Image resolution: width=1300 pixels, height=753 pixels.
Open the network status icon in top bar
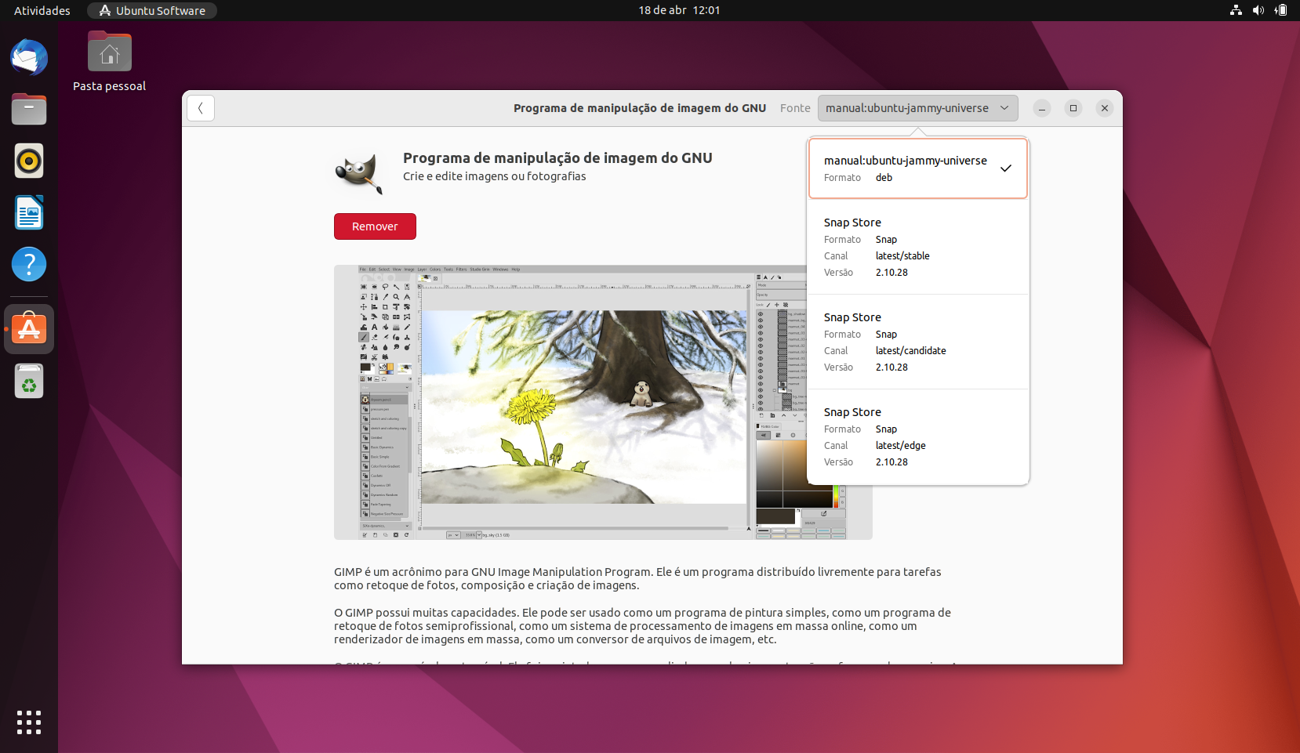[x=1236, y=10]
